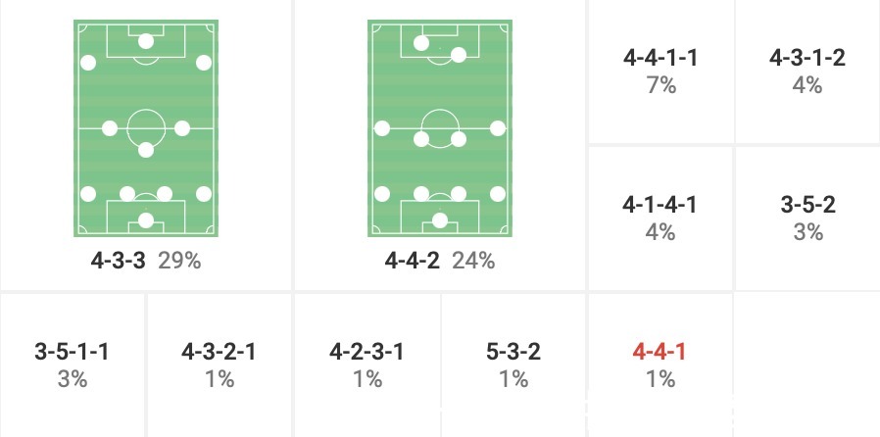This screenshot has height=437, width=880.
Task: Select the defensive midfielder dot in the 4-3-3 pitch
Action: [x=146, y=150]
